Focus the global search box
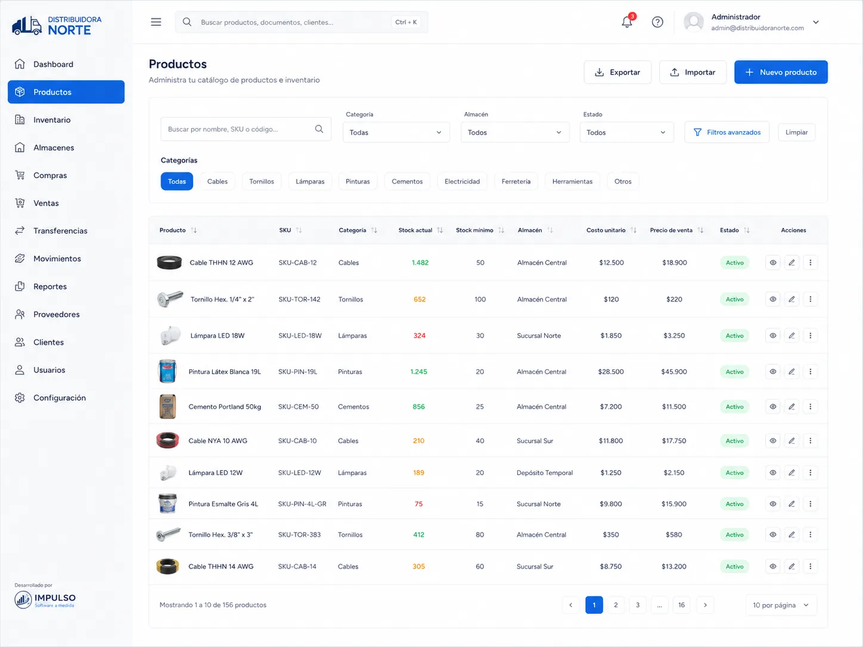 click(302, 22)
